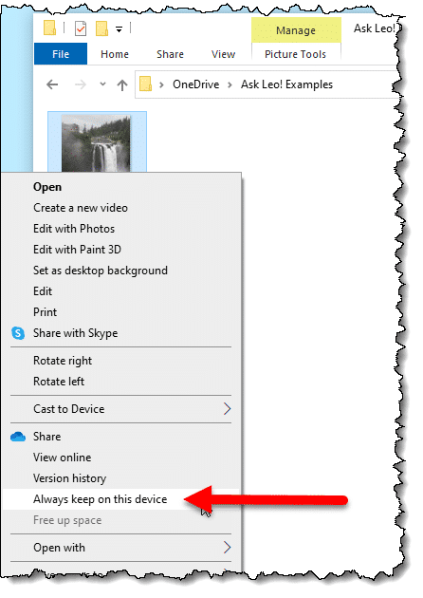Choose Set as desktop background
Viewport: 423px width, 598px height.
(x=101, y=271)
